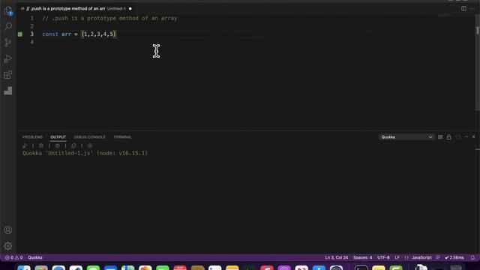The width and height of the screenshot is (480, 270).
Task: Click the comment text on line 1
Action: (109, 18)
